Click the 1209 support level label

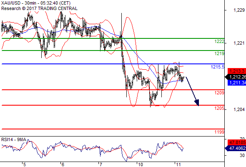(x=219, y=93)
